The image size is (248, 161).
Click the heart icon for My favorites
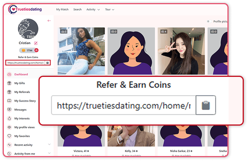click(x=9, y=136)
